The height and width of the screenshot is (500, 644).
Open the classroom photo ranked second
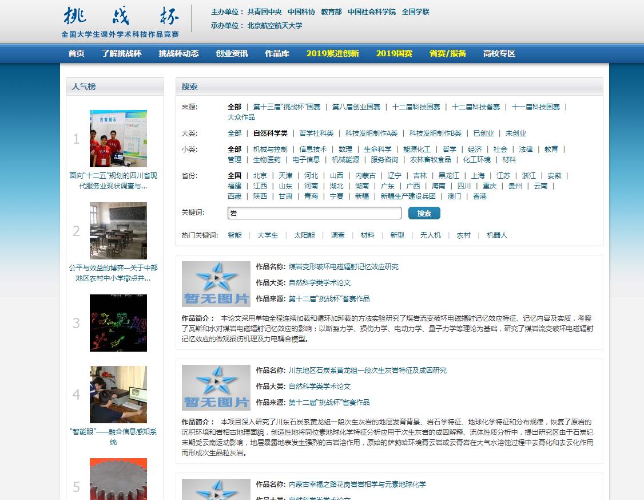tap(118, 230)
